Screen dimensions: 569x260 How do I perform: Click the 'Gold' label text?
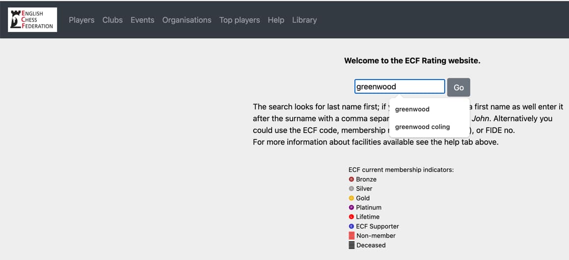pos(363,198)
